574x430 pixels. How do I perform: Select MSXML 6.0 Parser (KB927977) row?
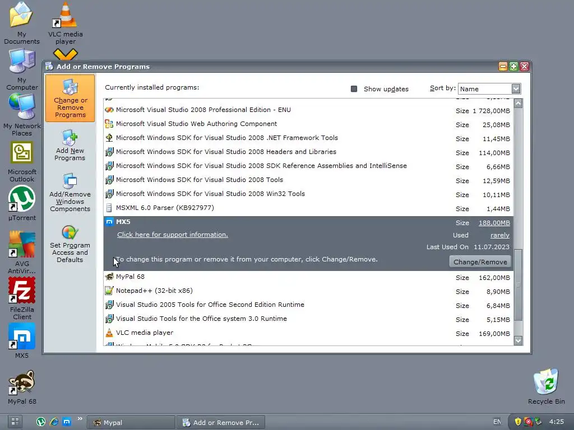click(x=308, y=208)
